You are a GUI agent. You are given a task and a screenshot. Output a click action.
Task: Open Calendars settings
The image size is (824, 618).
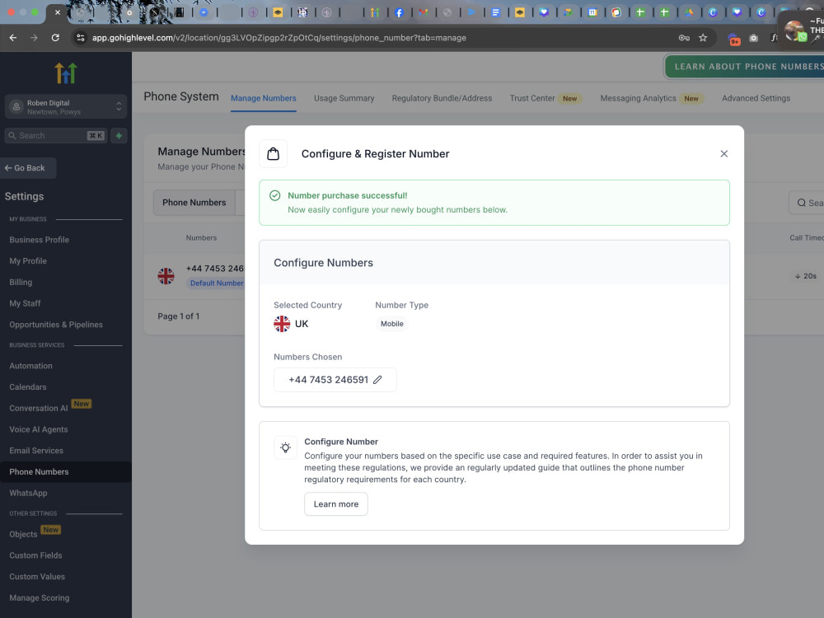point(28,386)
